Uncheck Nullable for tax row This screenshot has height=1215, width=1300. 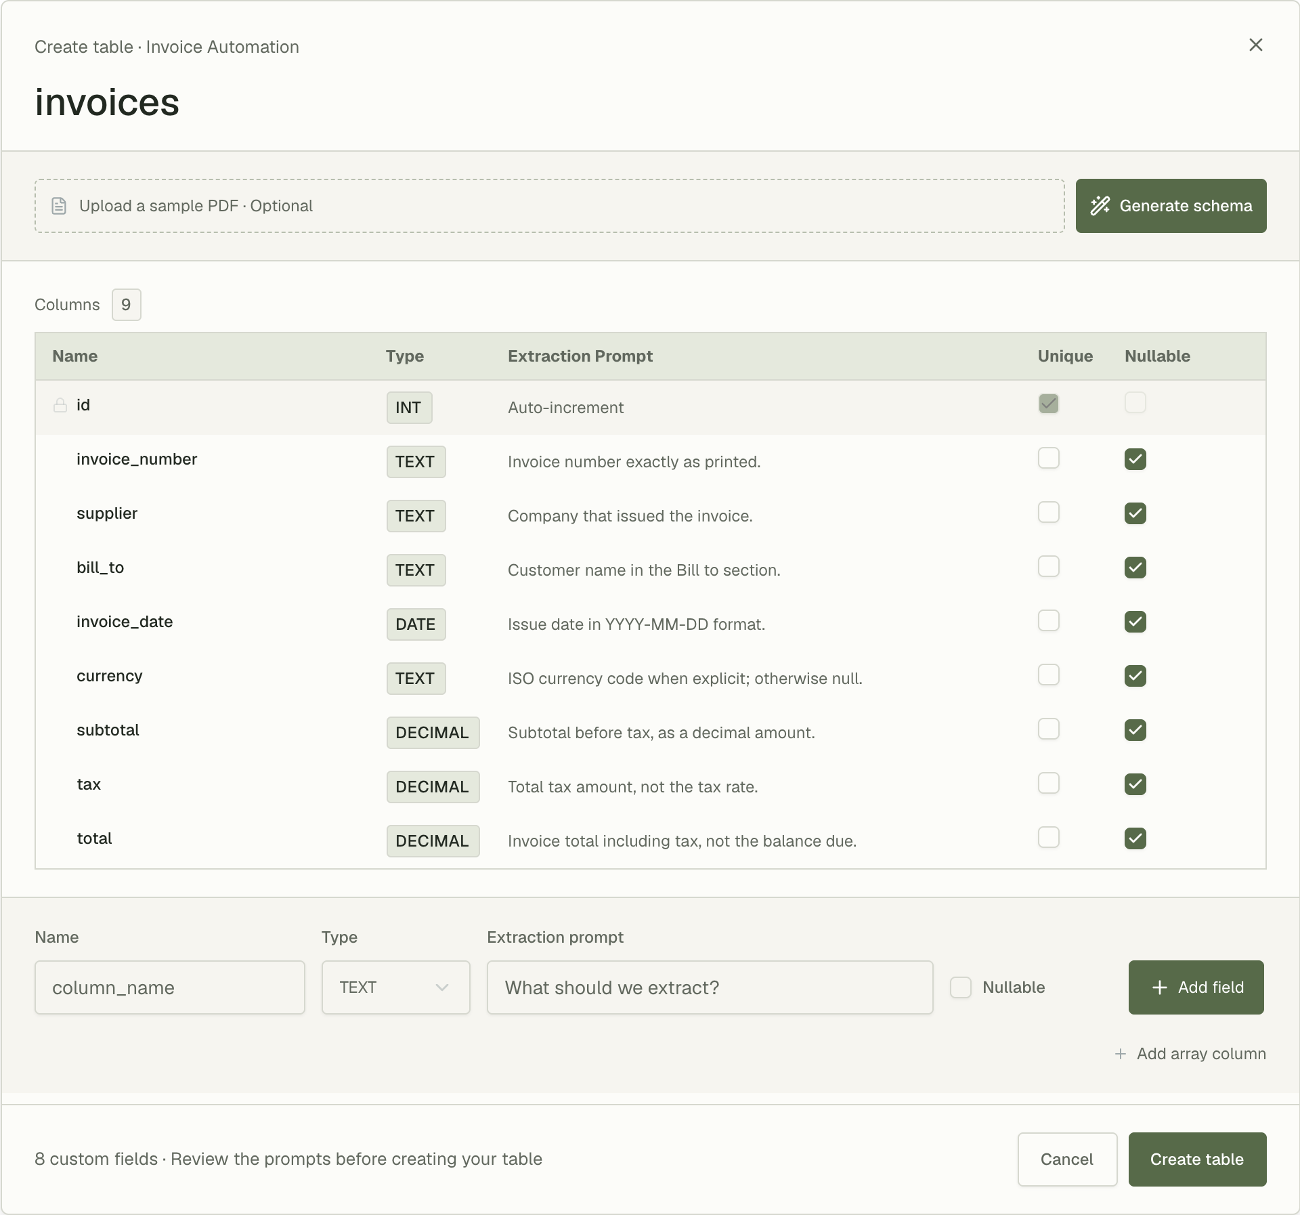(1135, 784)
